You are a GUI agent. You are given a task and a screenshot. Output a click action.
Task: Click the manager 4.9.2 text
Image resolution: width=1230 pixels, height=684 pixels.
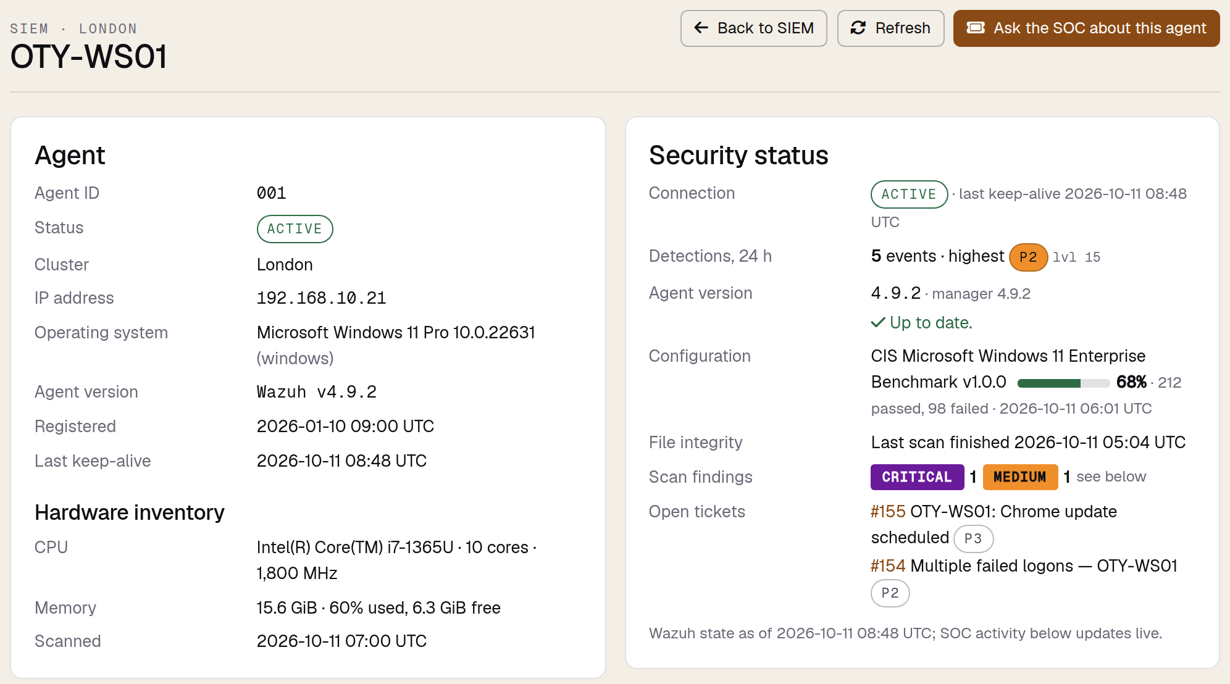(981, 294)
